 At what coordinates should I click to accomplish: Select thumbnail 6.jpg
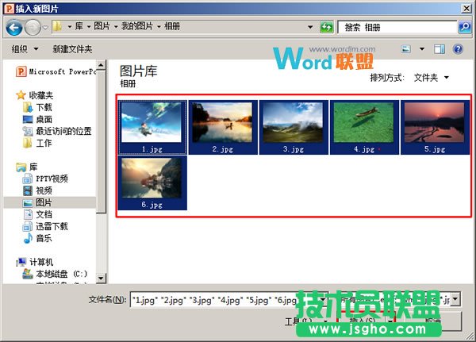[152, 183]
